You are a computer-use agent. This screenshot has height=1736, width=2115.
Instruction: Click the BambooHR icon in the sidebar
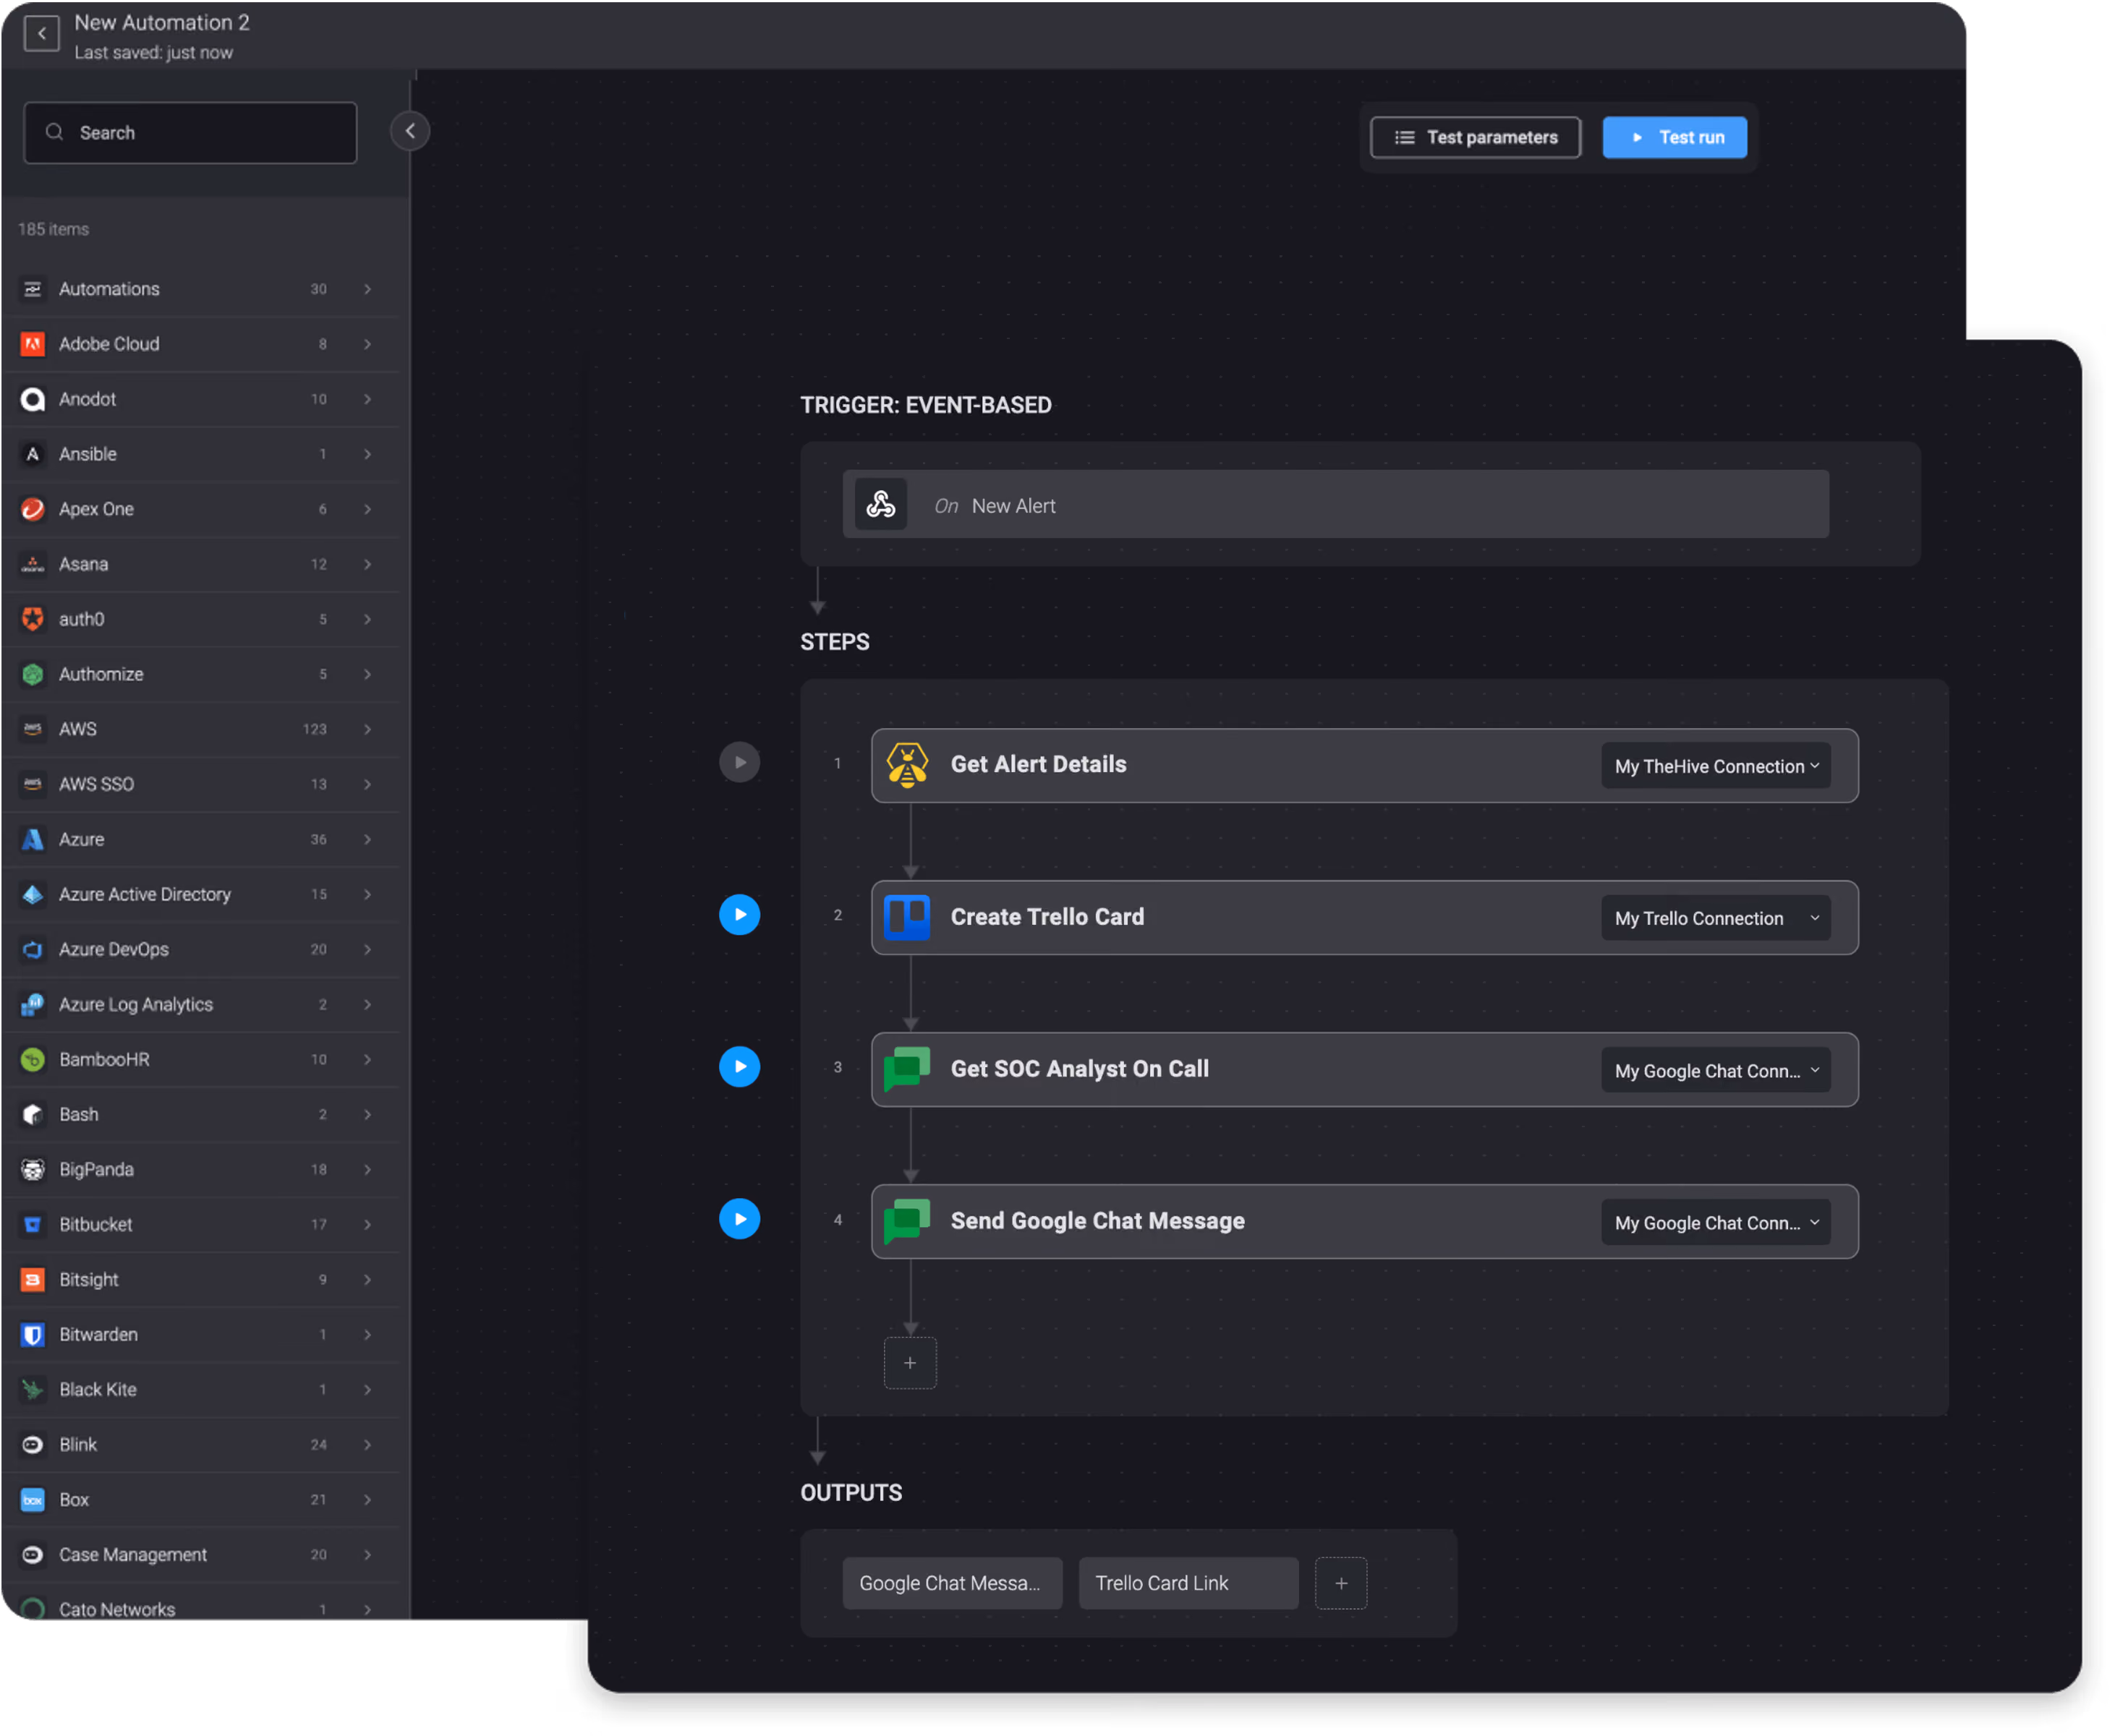point(33,1059)
